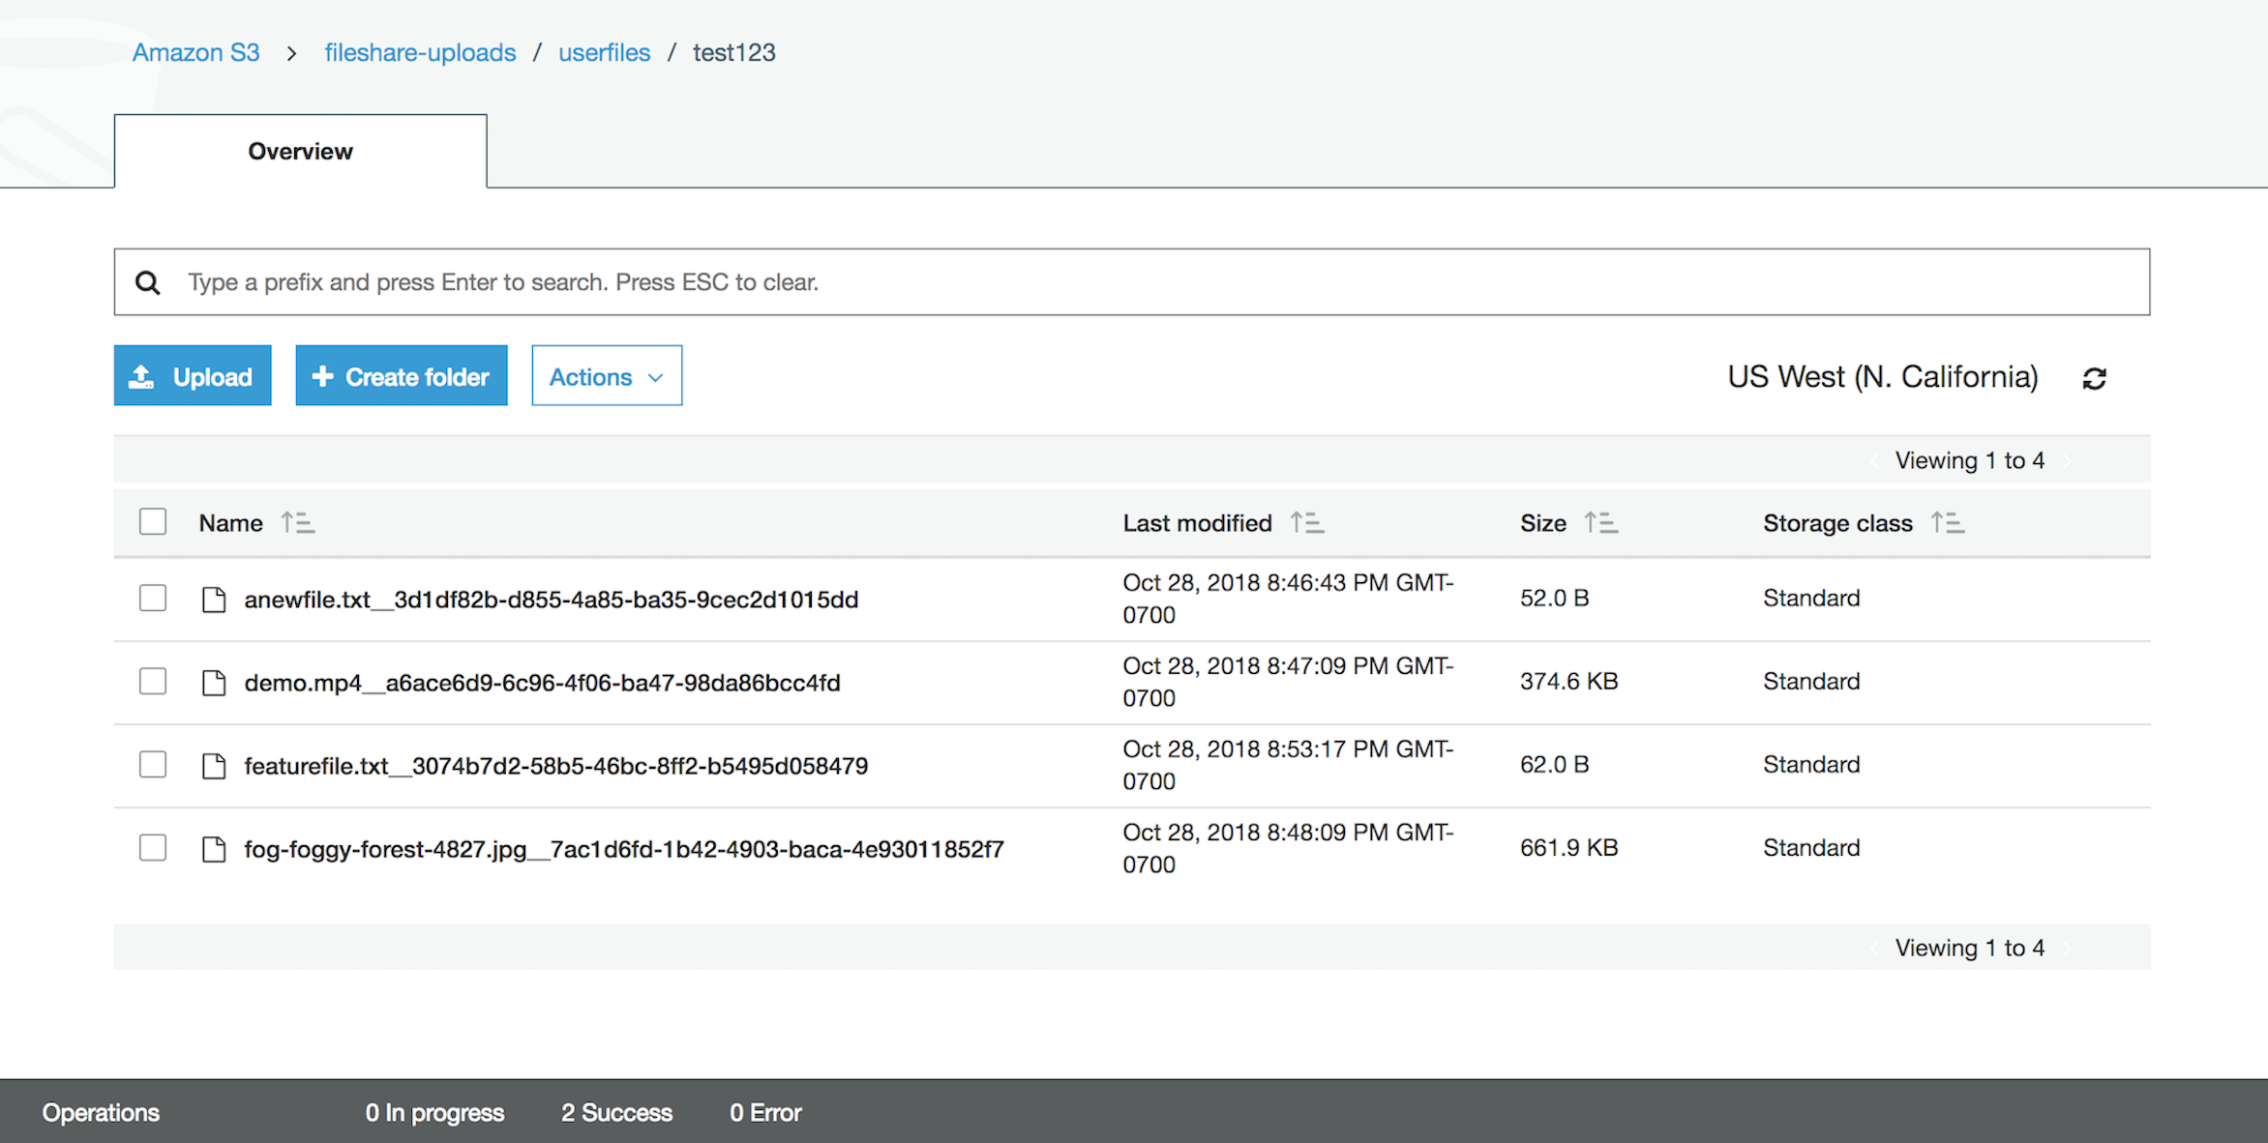Click the file icon beside anewfile.txt
Viewport: 2268px width, 1143px height.
click(214, 598)
